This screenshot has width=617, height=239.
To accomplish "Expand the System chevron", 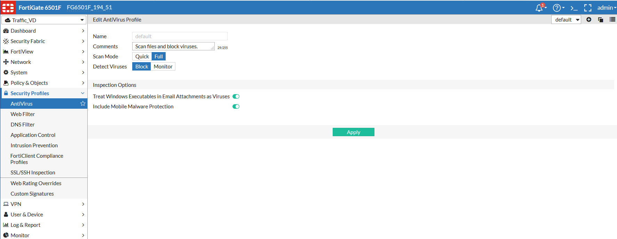I will pyautogui.click(x=83, y=72).
